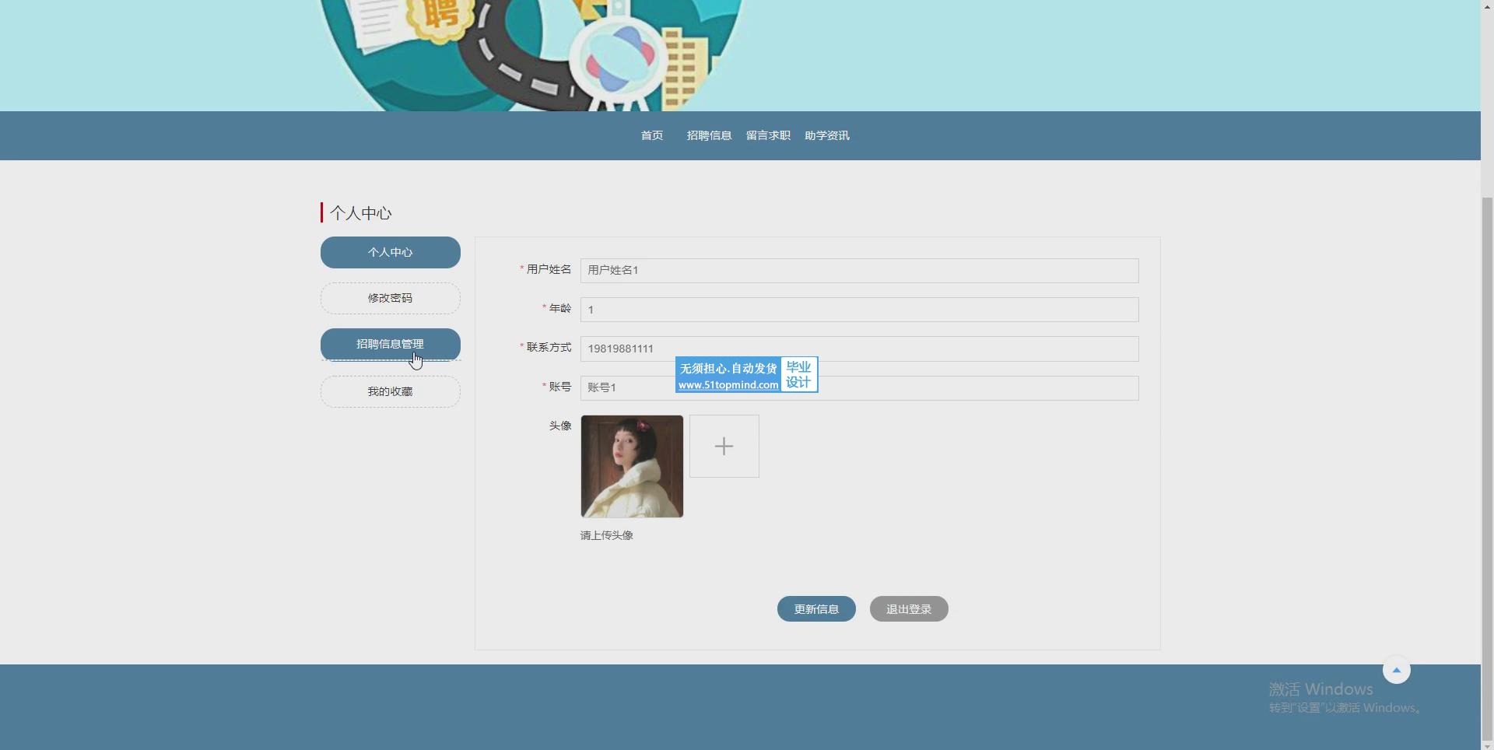The image size is (1494, 750).
Task: Open the 首页 navigation item
Action: (x=651, y=135)
